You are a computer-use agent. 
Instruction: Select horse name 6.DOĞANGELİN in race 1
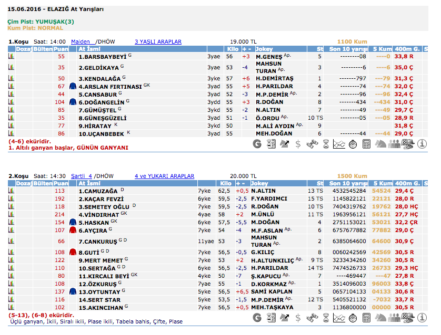point(101,102)
